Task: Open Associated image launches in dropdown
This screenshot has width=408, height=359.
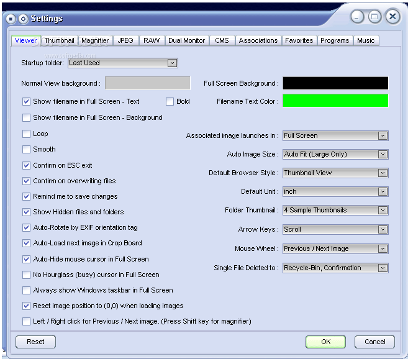Action: 335,135
